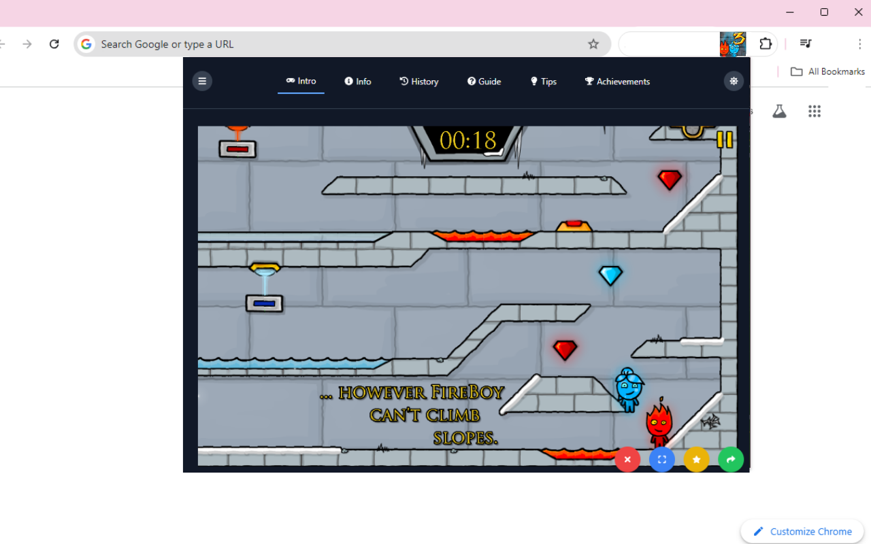This screenshot has height=544, width=871.
Task: Select the Guide tab
Action: coord(484,82)
